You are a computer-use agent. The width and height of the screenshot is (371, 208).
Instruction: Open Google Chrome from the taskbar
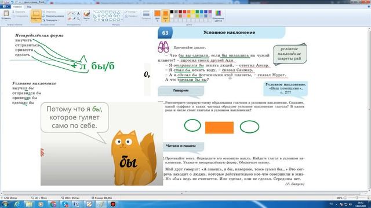53,204
